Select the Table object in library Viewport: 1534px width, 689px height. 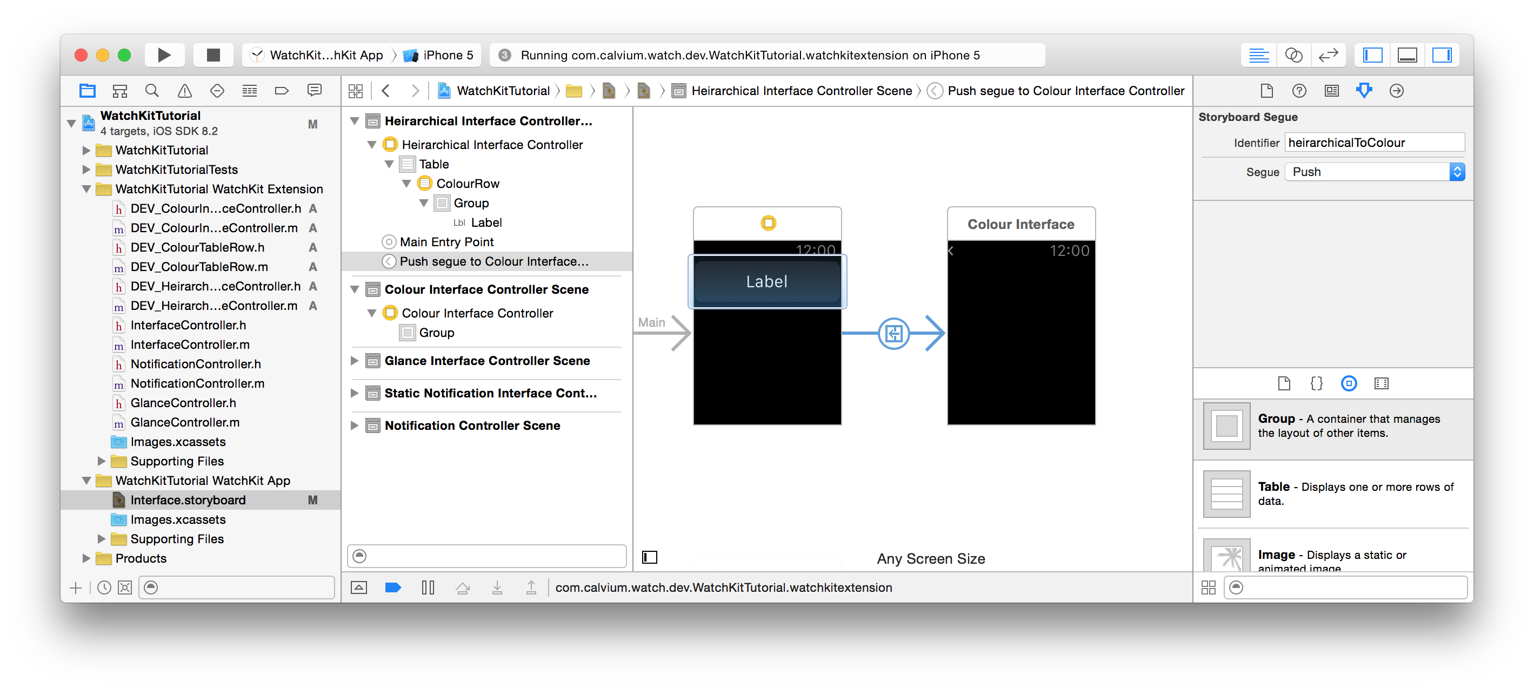1333,494
